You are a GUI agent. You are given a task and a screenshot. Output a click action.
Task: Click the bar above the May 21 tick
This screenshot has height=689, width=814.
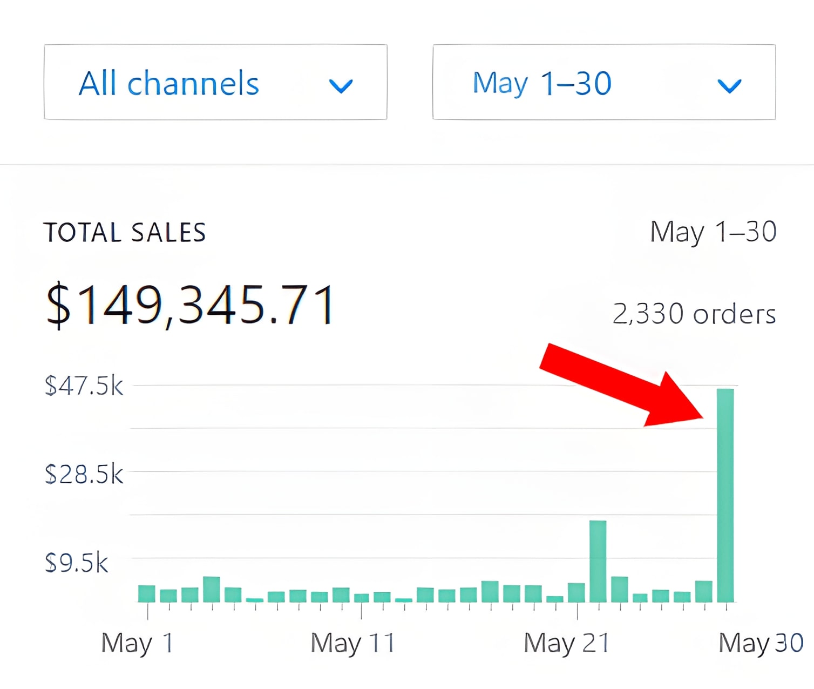tap(576, 592)
